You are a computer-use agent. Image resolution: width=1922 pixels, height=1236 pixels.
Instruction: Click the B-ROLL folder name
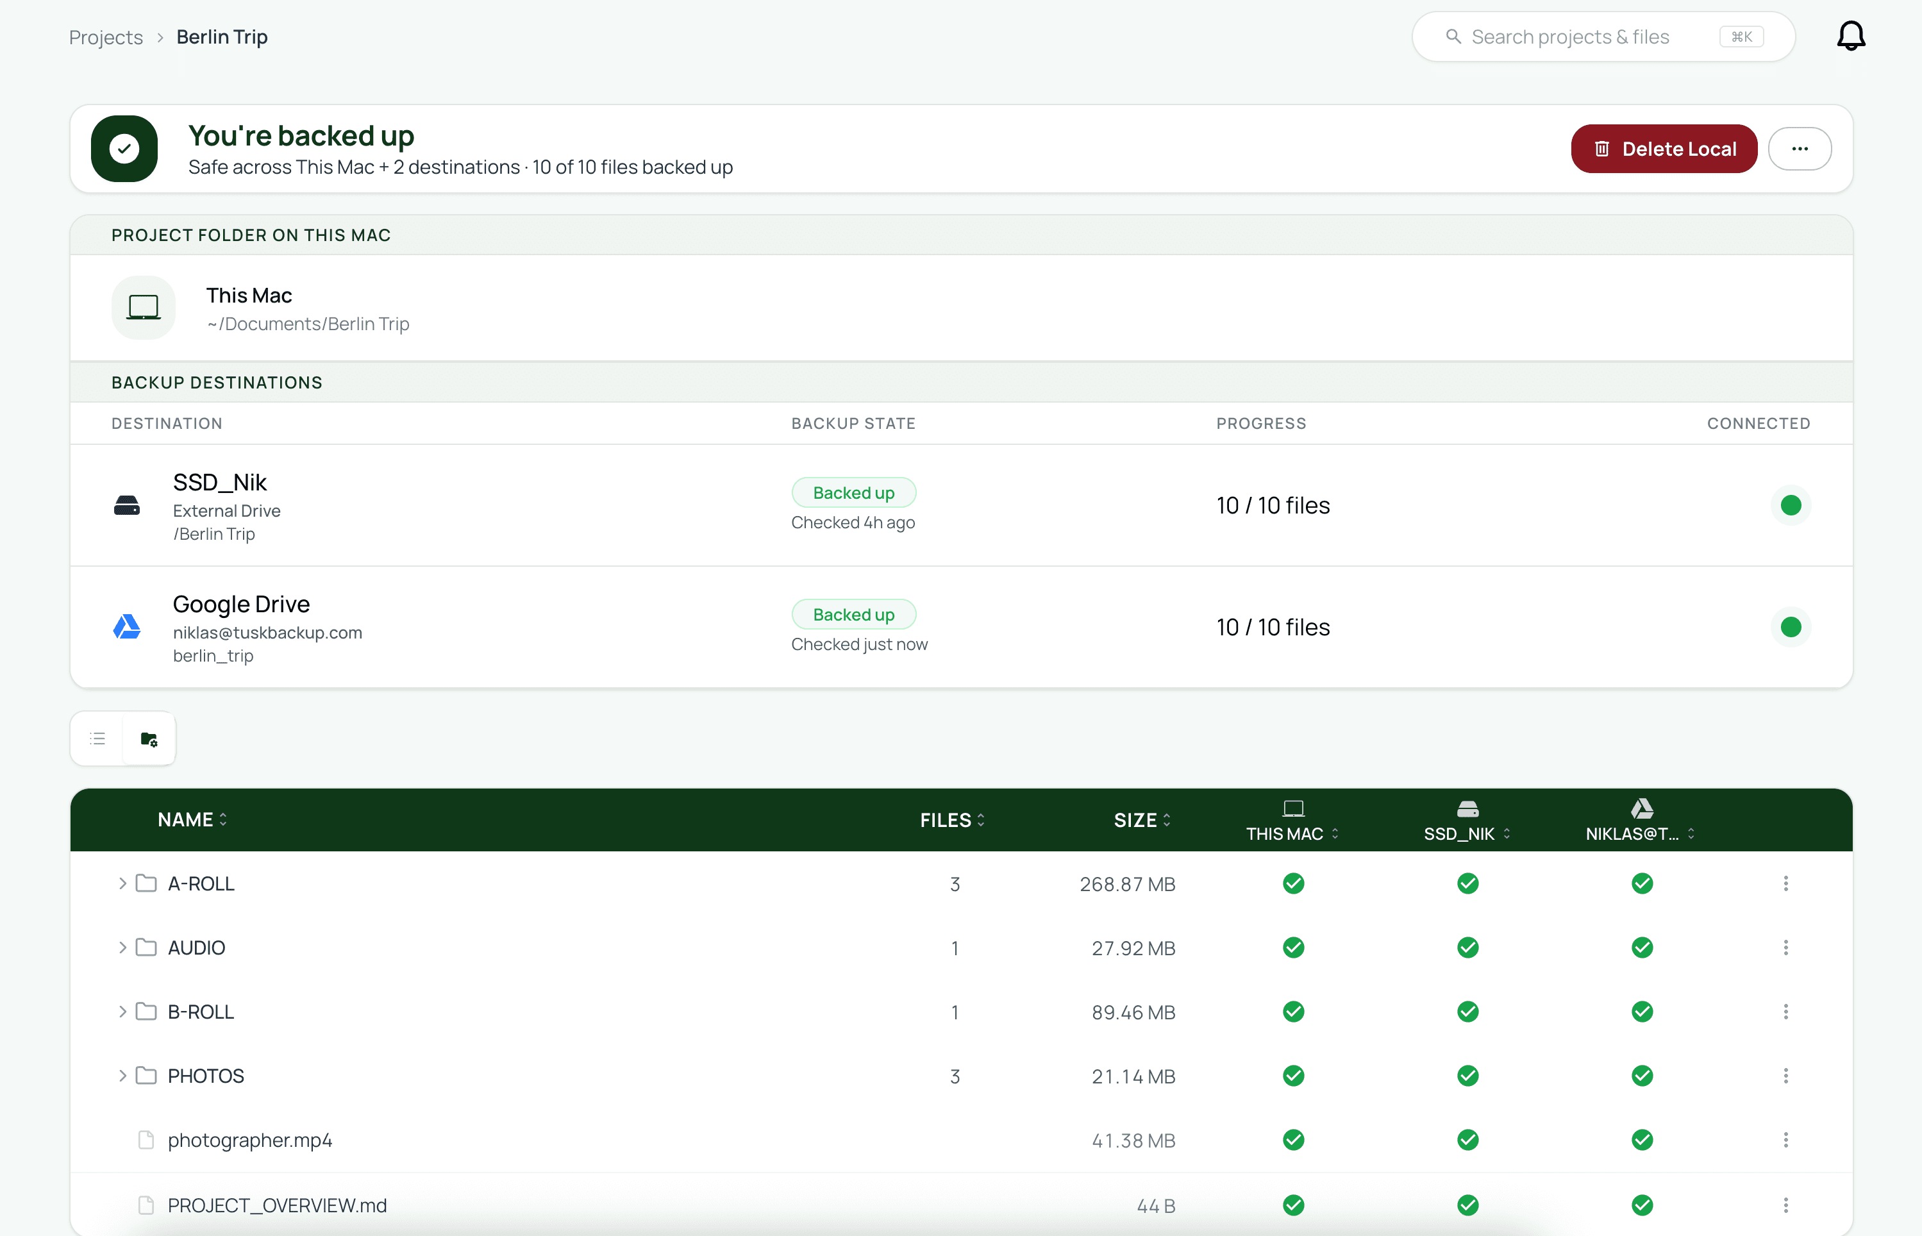(x=201, y=1012)
